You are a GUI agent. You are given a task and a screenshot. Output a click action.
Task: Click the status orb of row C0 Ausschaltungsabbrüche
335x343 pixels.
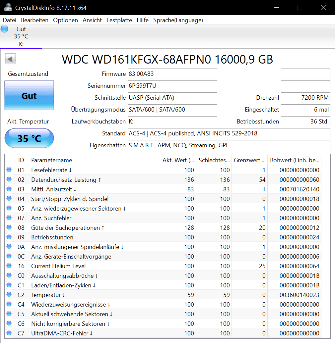pyautogui.click(x=9, y=275)
